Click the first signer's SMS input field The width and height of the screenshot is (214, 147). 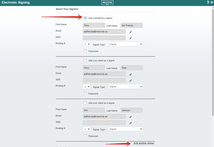pyautogui.click(x=104, y=38)
